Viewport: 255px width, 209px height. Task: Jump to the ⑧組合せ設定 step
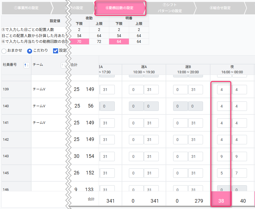pyautogui.click(x=220, y=8)
